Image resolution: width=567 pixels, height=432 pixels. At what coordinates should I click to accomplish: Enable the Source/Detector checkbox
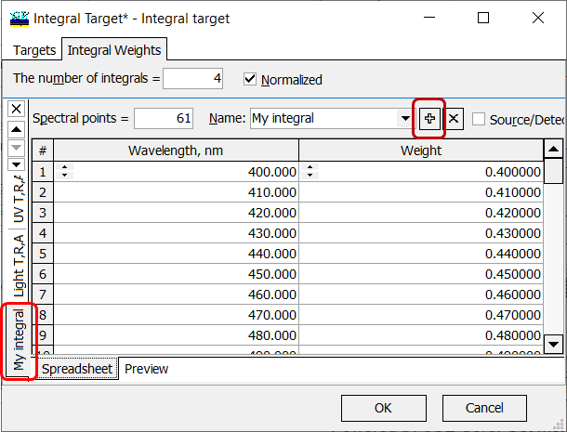pos(479,119)
